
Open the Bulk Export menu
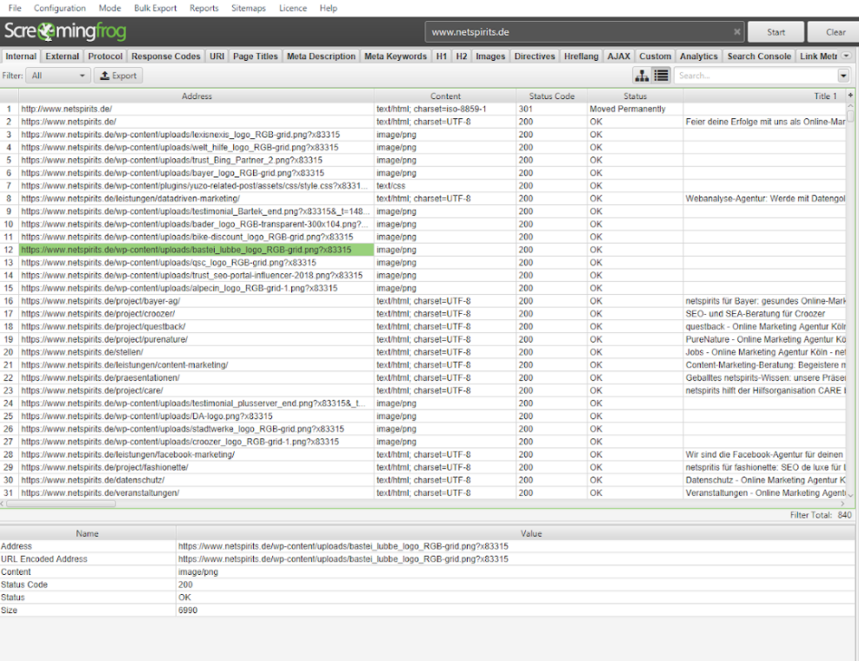[156, 8]
